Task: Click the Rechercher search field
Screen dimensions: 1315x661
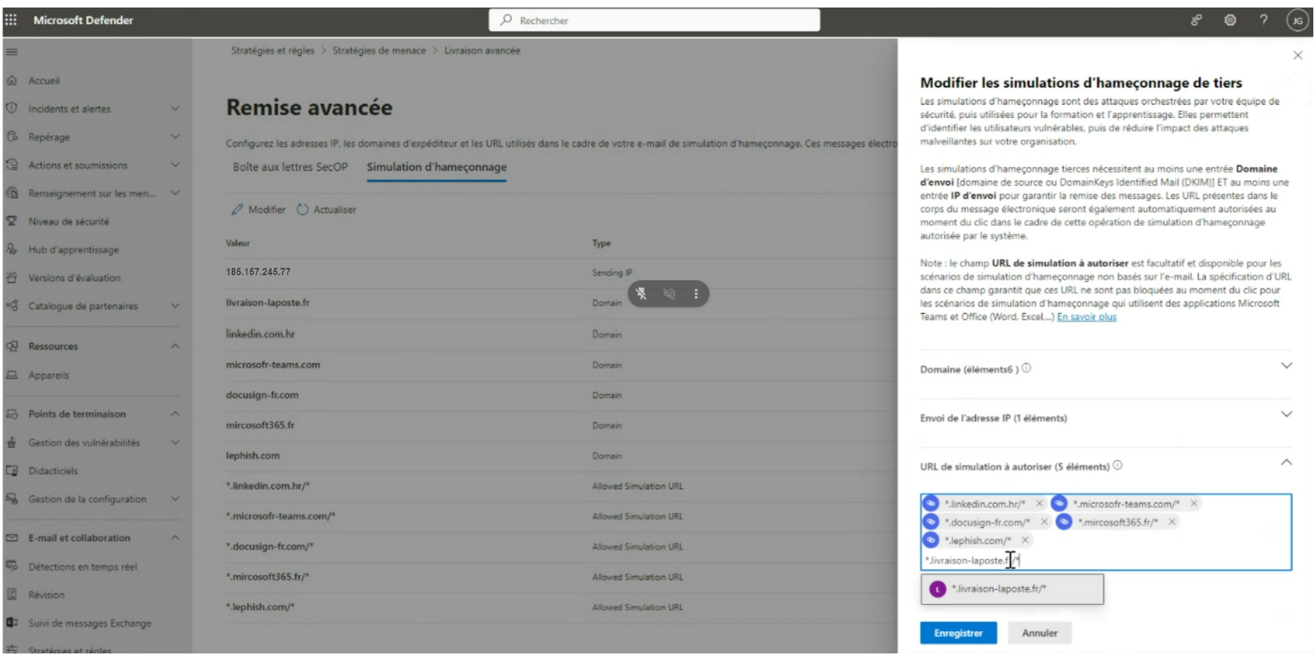Action: coord(653,20)
